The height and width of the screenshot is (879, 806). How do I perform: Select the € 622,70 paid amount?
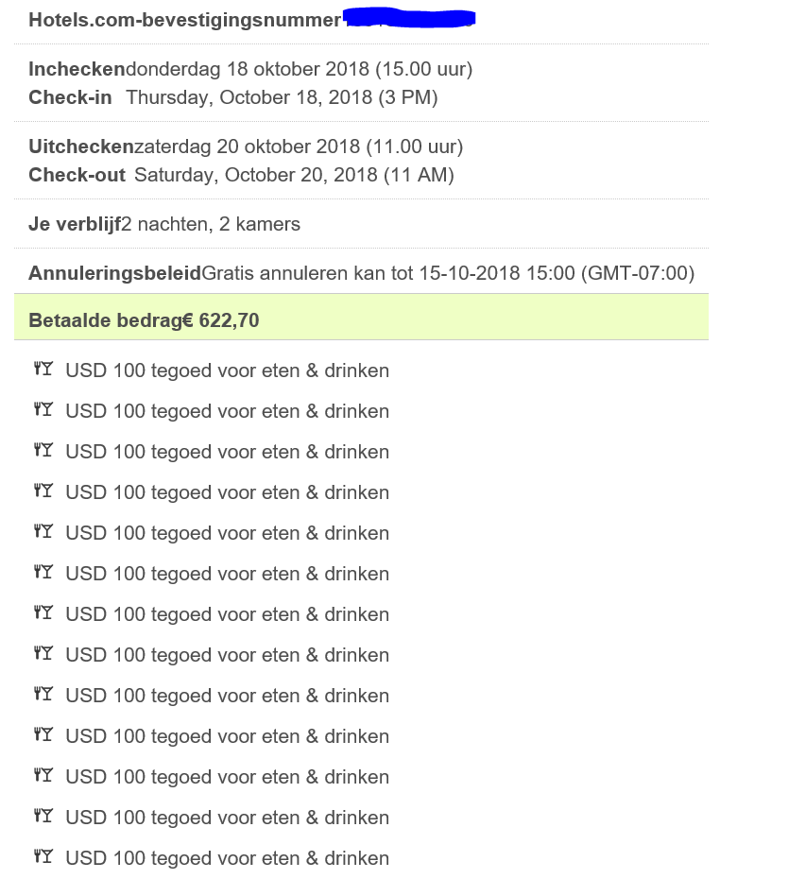tap(220, 320)
